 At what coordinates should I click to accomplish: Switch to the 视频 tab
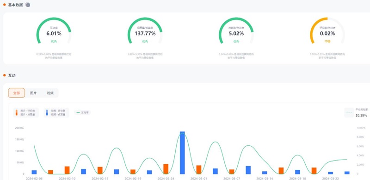pyautogui.click(x=50, y=93)
